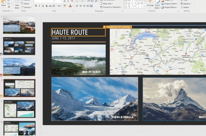The image size is (206, 136).
Task: Justify the text
Action: coord(88,6)
